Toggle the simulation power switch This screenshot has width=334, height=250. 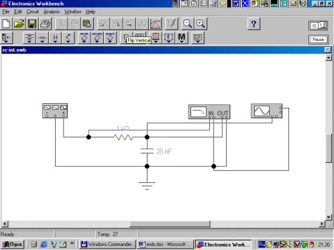coord(319,25)
